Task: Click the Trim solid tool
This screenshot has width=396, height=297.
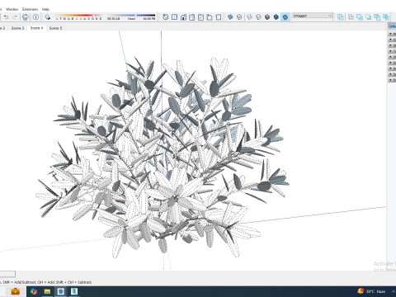Action: 377,17
